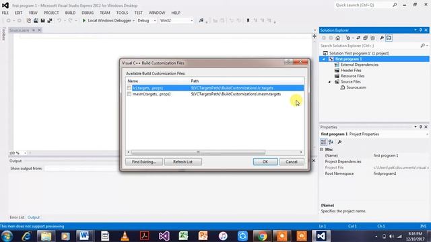The height and width of the screenshot is (242, 431).
Task: Click the Search Solution Explorer field
Action: (370, 46)
